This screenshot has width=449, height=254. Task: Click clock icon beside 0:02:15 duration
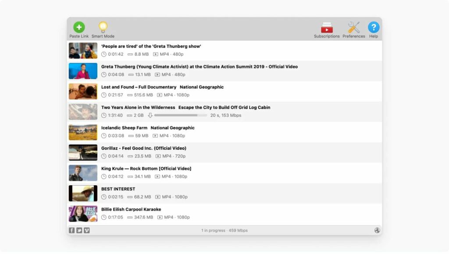[103, 197]
